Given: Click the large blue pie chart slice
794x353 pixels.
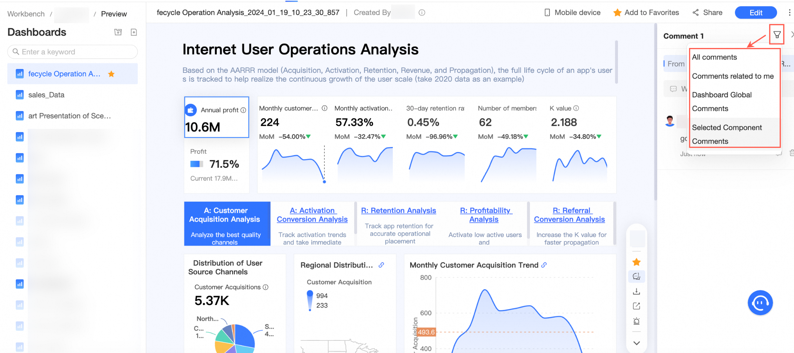Looking at the screenshot, I should pyautogui.click(x=244, y=336).
